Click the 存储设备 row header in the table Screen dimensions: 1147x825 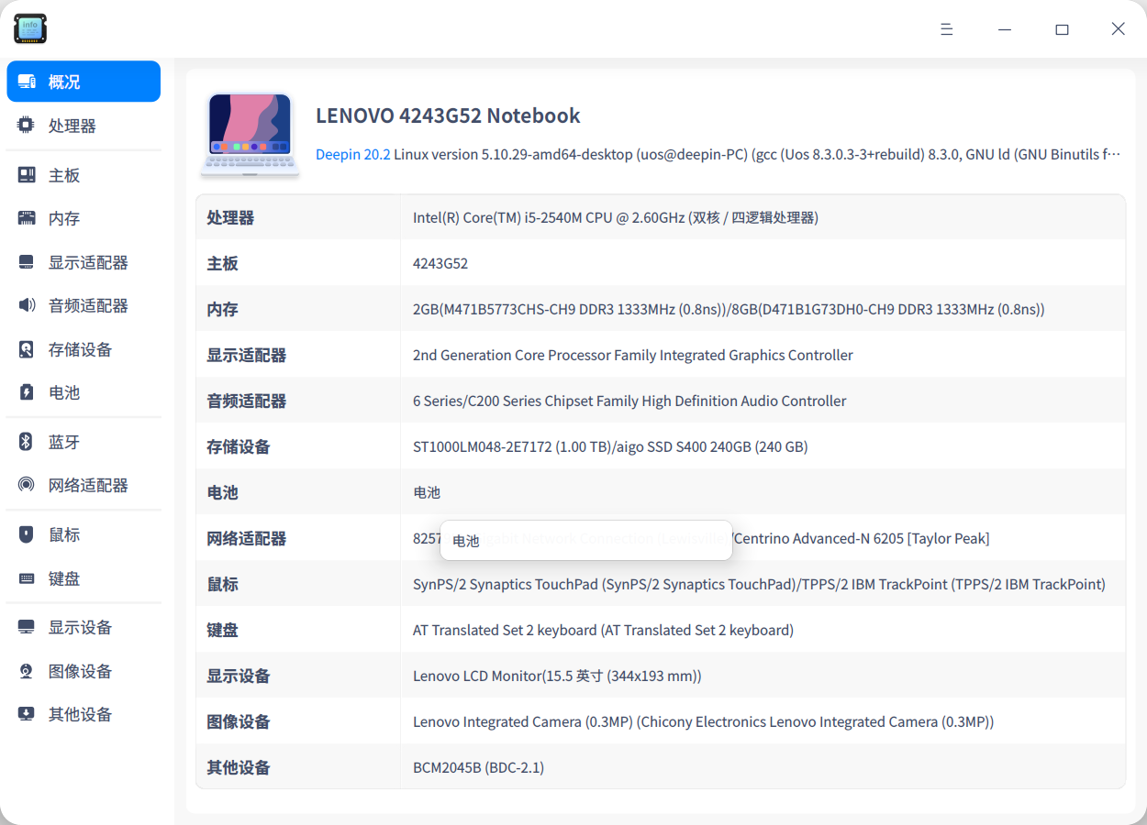[239, 446]
